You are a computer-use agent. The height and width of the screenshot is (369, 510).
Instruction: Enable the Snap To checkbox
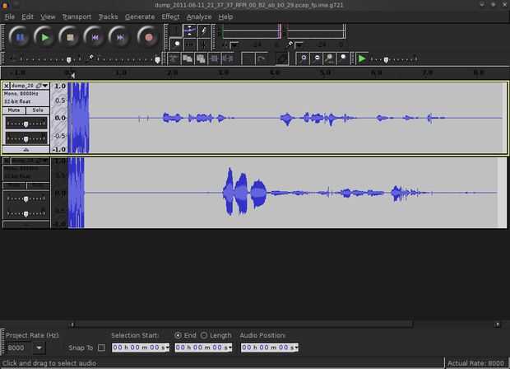[101, 348]
